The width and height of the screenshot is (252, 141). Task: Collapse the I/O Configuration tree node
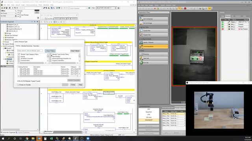click(x=2, y=46)
